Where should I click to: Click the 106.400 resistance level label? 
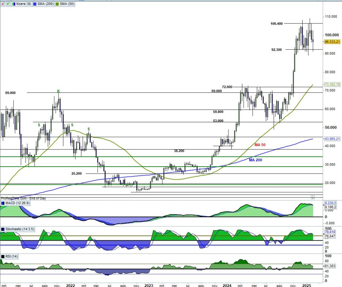(277, 24)
